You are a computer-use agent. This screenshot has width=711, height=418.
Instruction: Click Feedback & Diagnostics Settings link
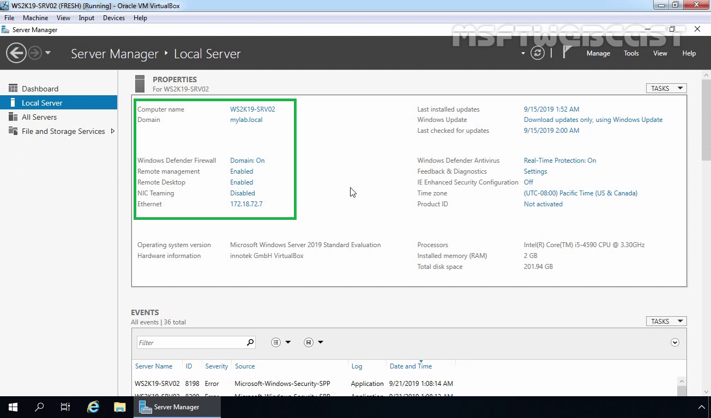click(535, 171)
